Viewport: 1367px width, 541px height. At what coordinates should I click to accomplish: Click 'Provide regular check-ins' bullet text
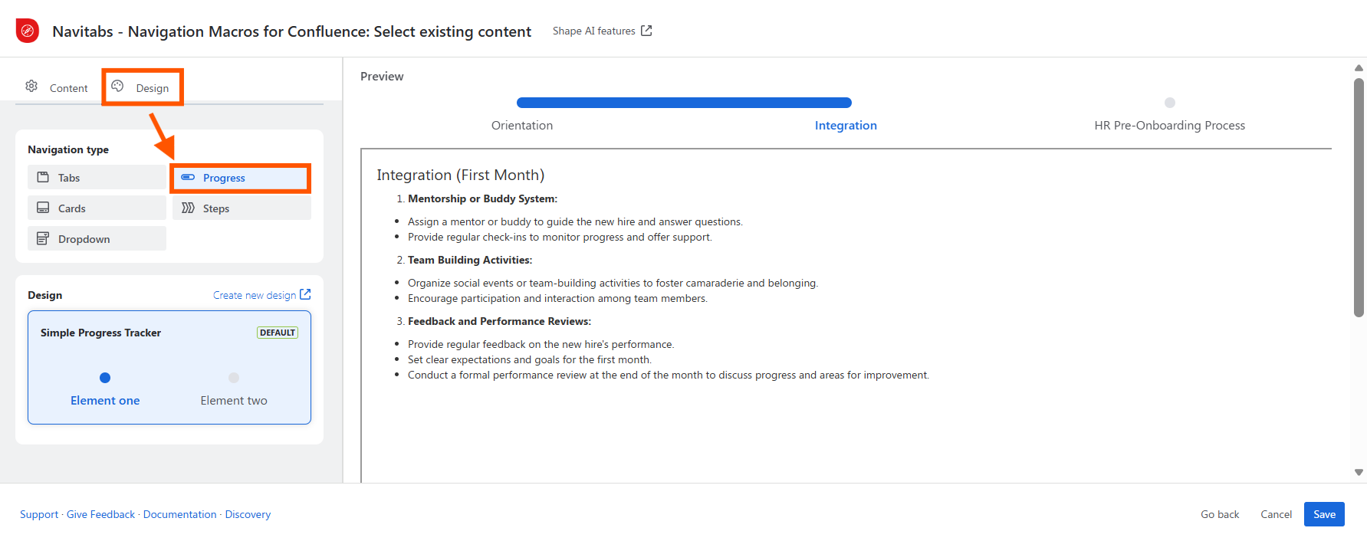pyautogui.click(x=560, y=237)
